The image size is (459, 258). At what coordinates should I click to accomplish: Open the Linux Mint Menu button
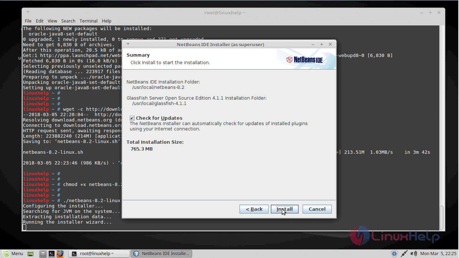[13, 253]
